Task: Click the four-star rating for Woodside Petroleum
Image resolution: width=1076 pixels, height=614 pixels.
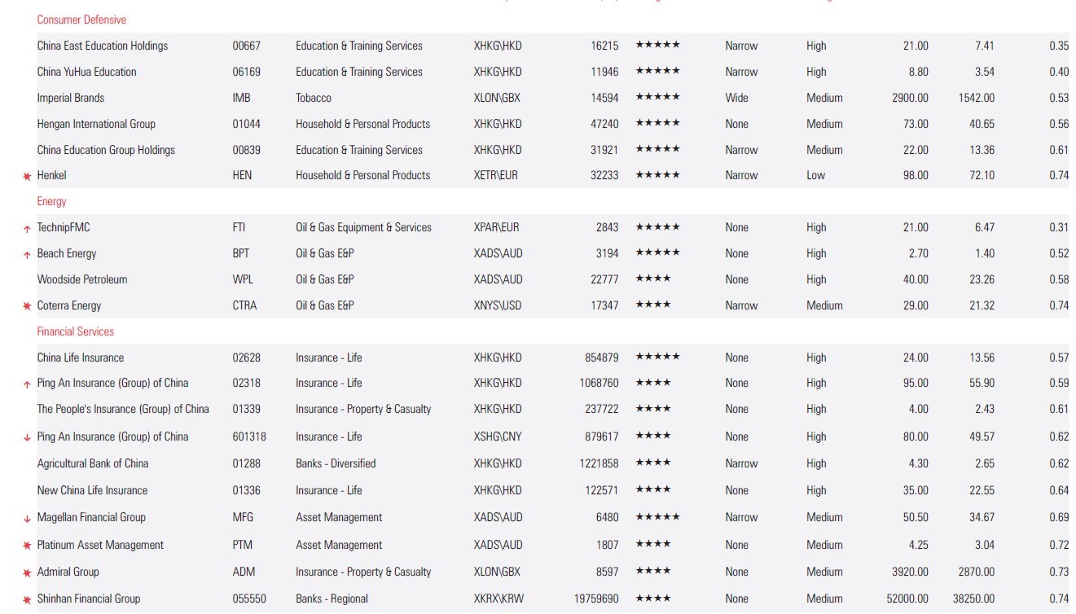Action: [x=653, y=279]
